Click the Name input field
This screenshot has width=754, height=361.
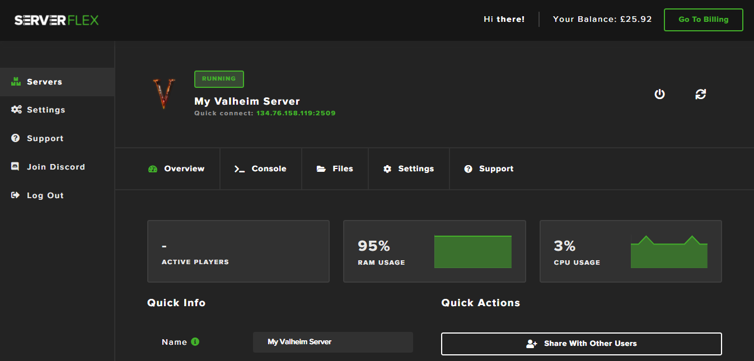tap(333, 342)
